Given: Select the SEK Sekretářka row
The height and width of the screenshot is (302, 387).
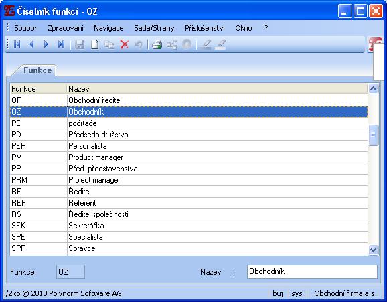Looking at the screenshot, I should pos(189,226).
